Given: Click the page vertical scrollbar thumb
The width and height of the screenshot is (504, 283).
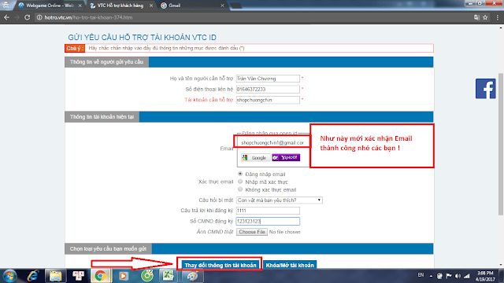Looking at the screenshot, I should 501,144.
